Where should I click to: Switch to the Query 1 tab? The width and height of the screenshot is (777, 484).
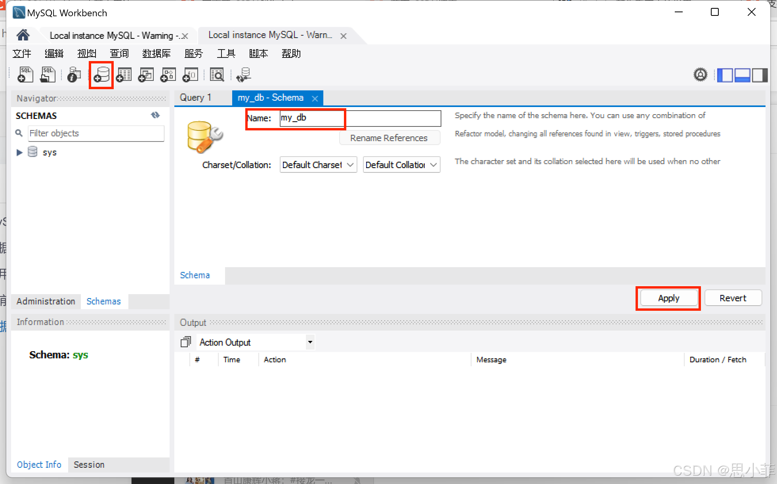click(195, 98)
